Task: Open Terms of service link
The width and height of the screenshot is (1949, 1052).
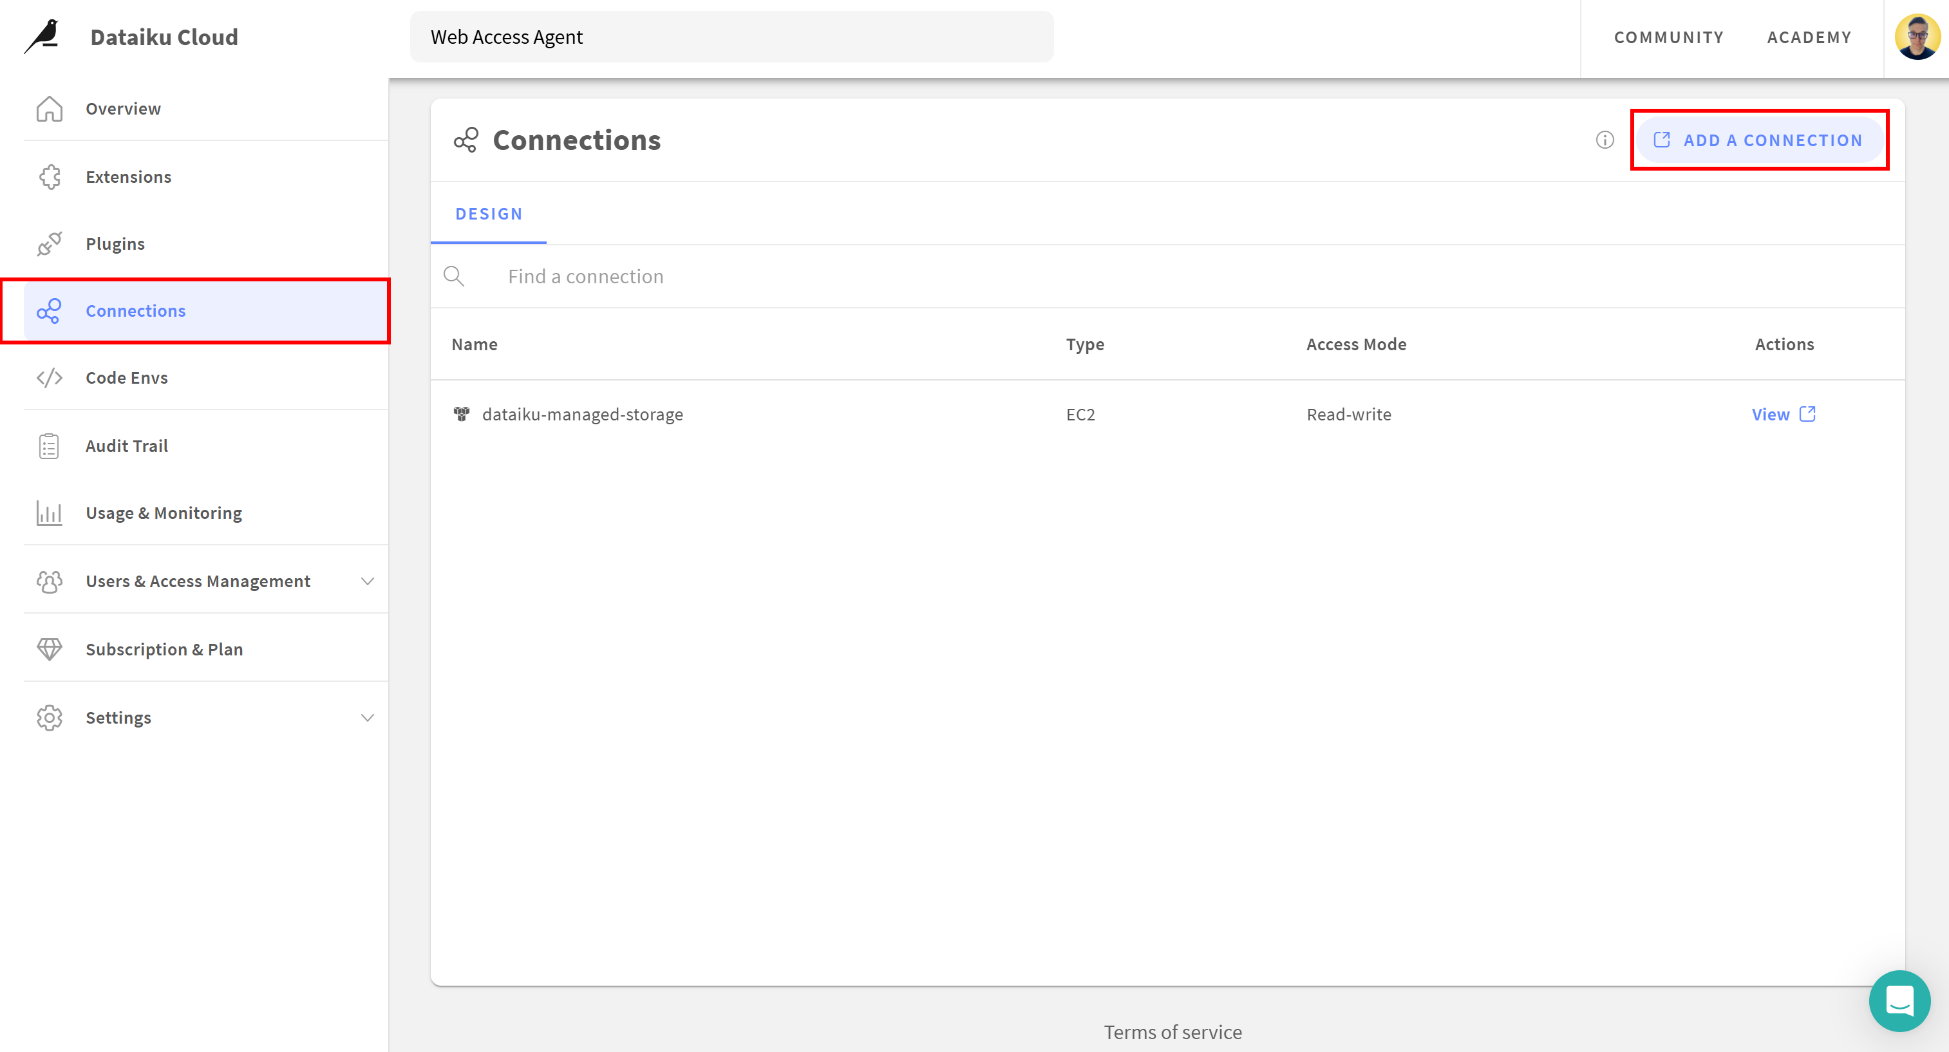Action: 1172,1031
